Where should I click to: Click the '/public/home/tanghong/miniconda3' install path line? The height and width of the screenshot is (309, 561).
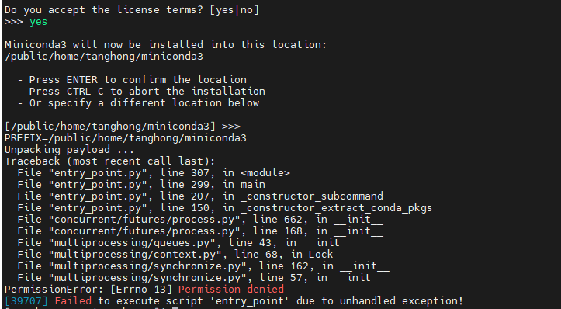tap(104, 57)
